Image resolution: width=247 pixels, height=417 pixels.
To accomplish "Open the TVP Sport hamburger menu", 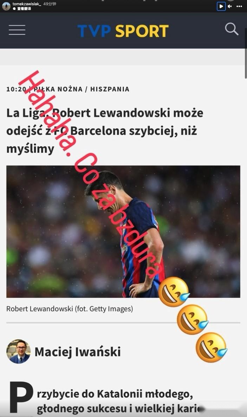I will point(17,30).
